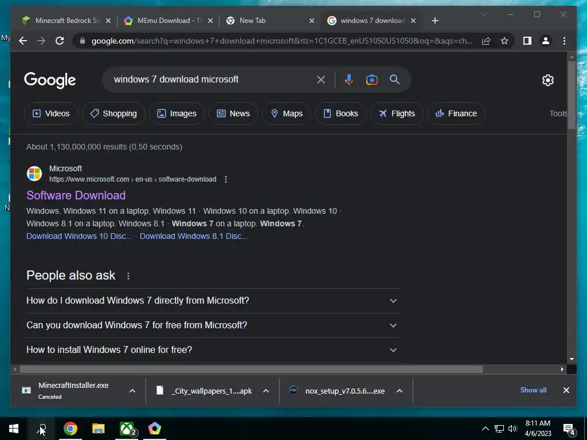Clear the Google search box text
Viewport: 587px width, 440px height.
(x=321, y=80)
